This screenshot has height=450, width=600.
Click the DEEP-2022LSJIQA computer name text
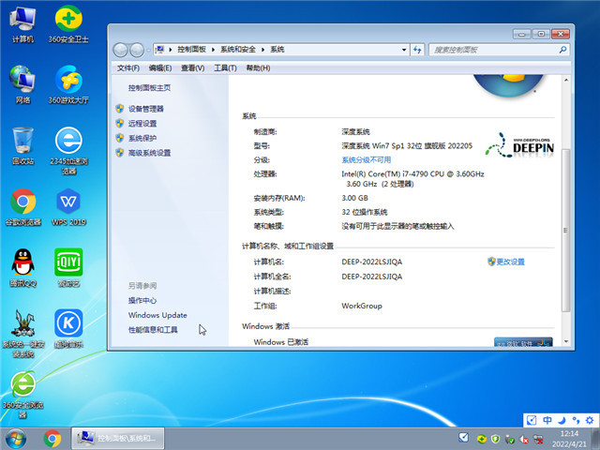[x=371, y=262]
